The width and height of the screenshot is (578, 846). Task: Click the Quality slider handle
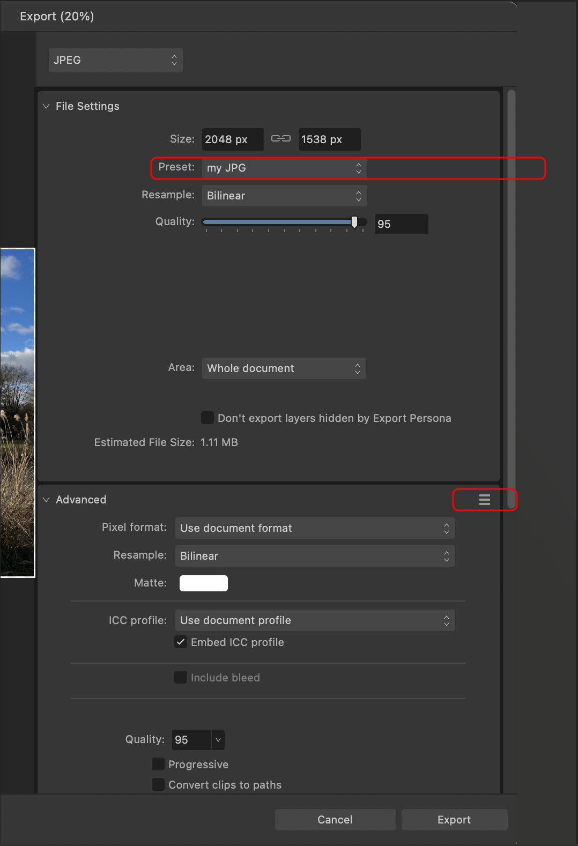pos(354,222)
